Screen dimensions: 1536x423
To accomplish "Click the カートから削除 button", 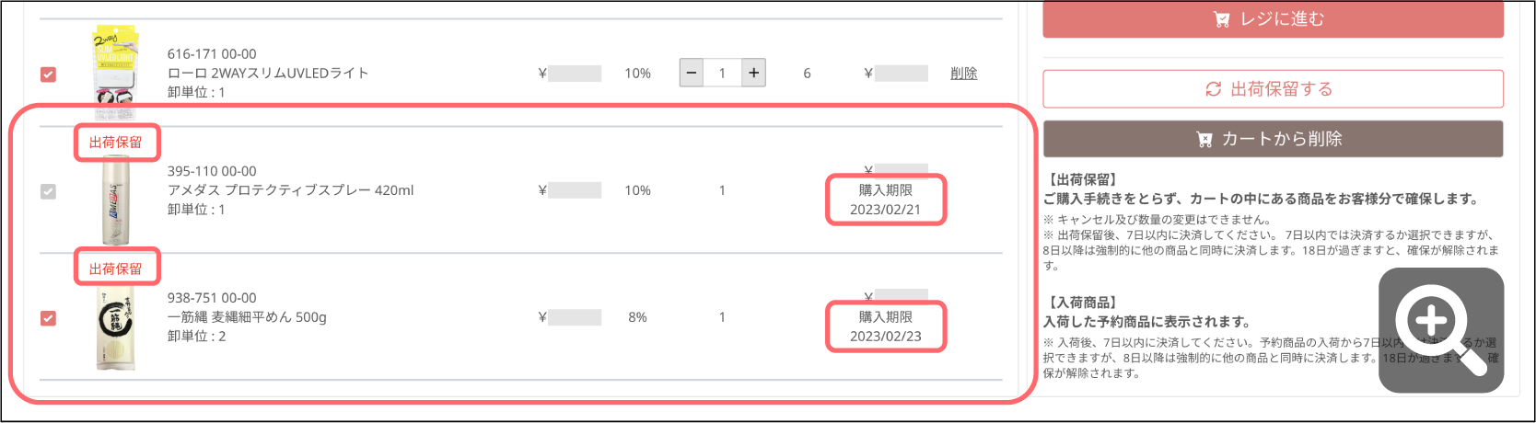I will click(1273, 139).
